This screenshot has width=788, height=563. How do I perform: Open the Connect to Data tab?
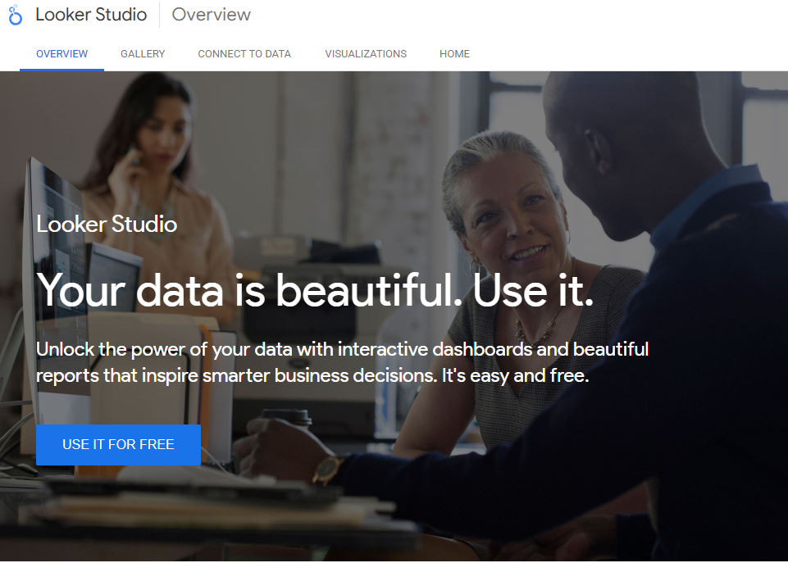point(244,54)
